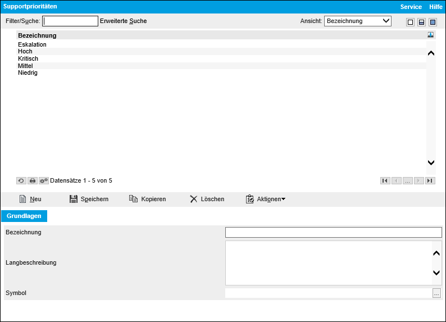
Task: Open the Erweiterte Suche link
Action: [123, 21]
